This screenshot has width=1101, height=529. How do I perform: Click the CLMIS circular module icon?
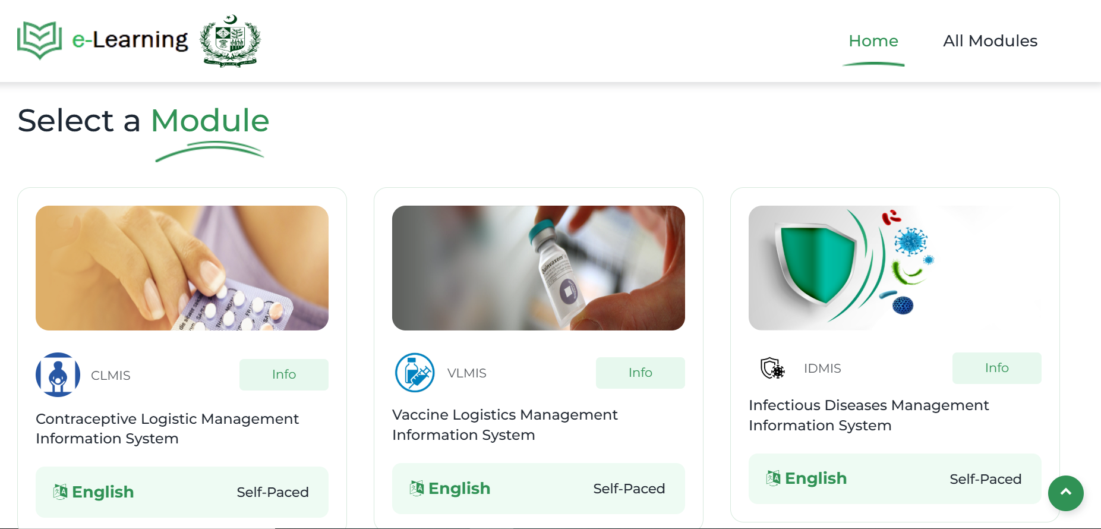coord(58,375)
